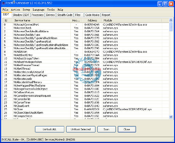Image resolution: width=175 pixels, height=143 pixels.
Task: Sort by the Hooked column header
Action: (76, 20)
